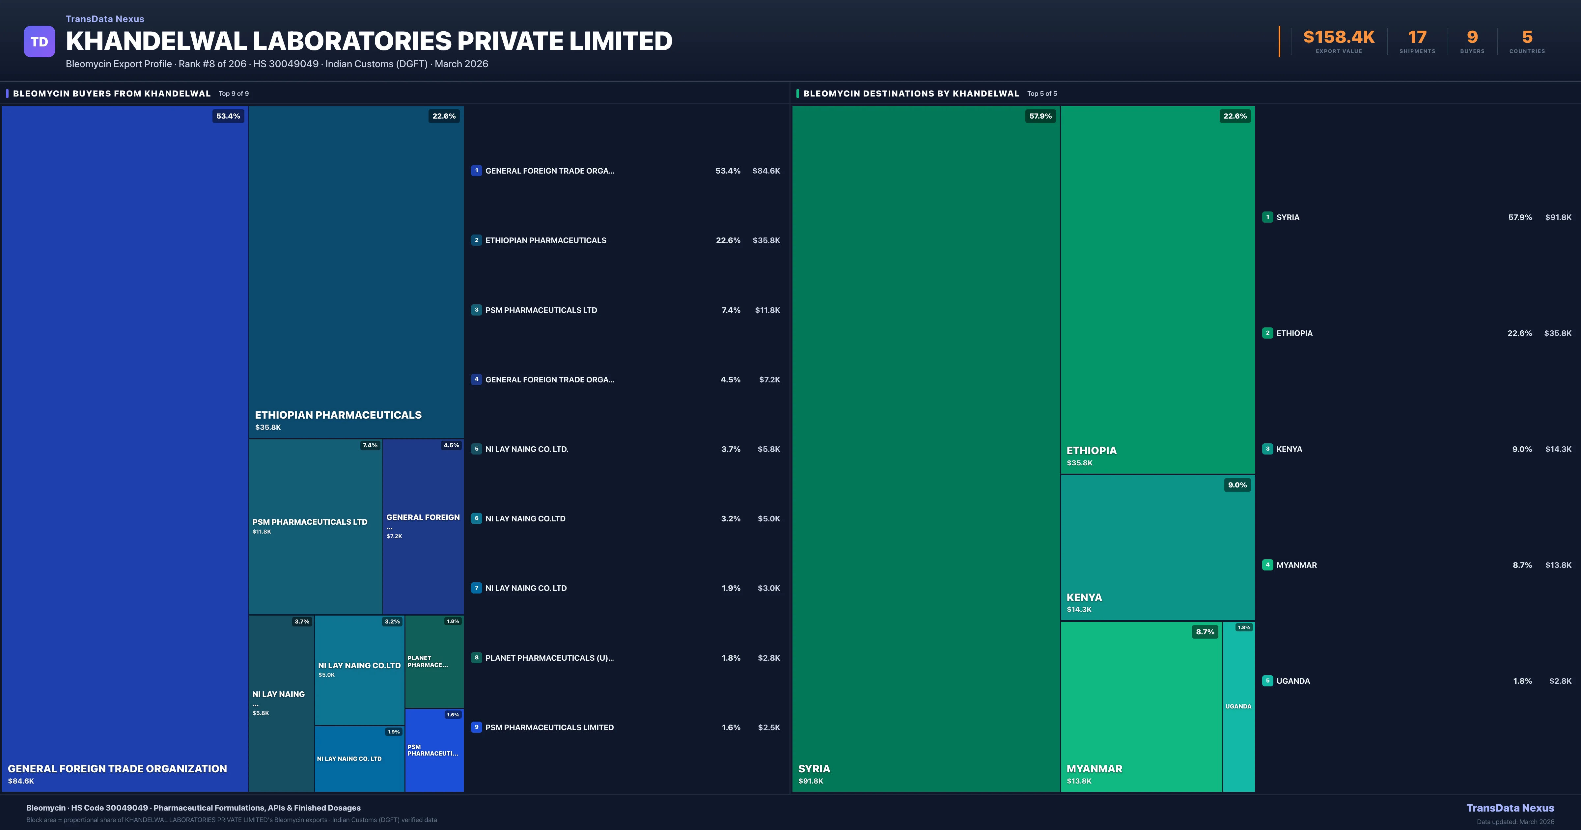This screenshot has width=1581, height=830.
Task: Click the purple TD logo icon
Action: (39, 42)
